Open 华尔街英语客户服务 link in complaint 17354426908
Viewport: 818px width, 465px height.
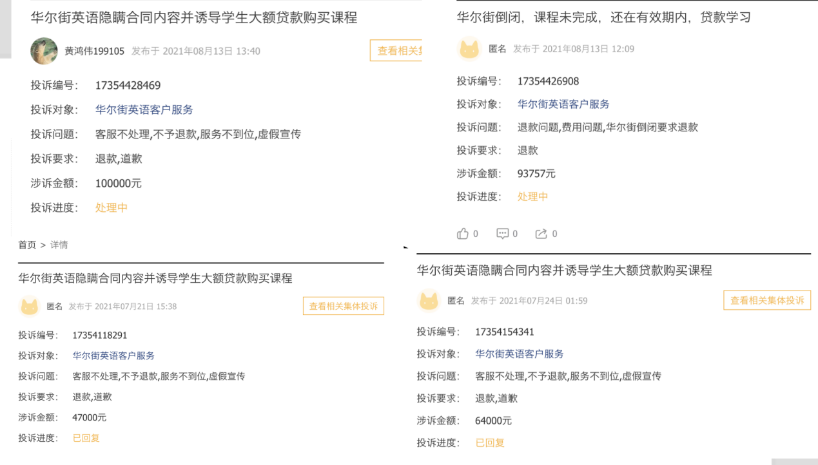coord(563,104)
